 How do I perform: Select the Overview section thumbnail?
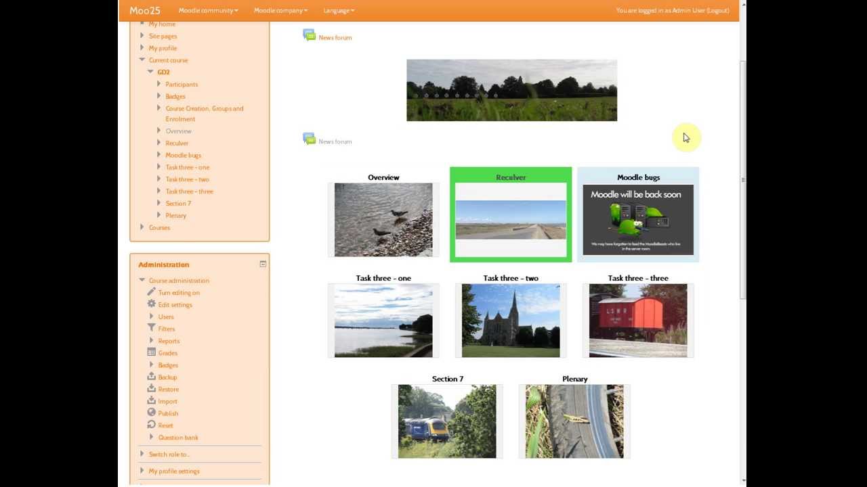pyautogui.click(x=383, y=220)
